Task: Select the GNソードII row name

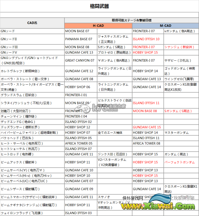Action: pyautogui.click(x=32, y=39)
